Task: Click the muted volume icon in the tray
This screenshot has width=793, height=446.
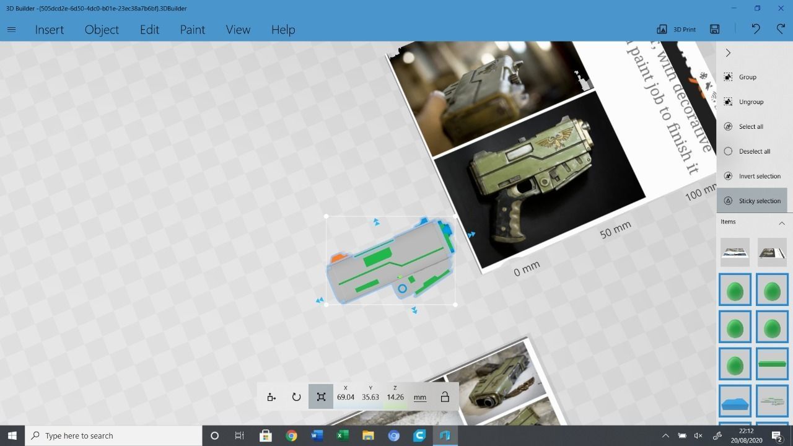Action: point(699,435)
